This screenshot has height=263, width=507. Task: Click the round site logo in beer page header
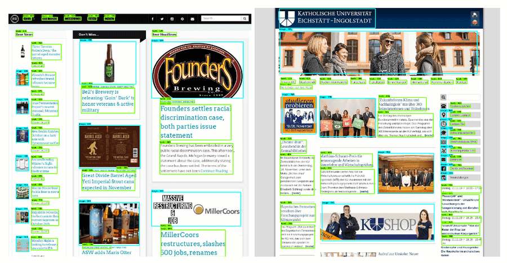(x=15, y=19)
